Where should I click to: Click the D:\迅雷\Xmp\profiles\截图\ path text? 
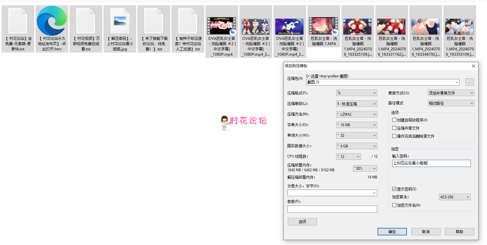coord(328,76)
